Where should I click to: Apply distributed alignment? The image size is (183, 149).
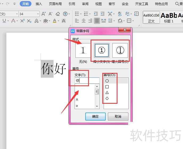click(x=104, y=21)
